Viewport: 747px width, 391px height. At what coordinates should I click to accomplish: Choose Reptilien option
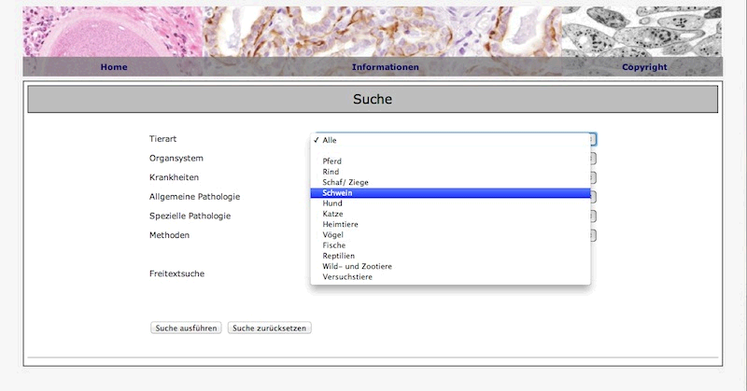341,256
